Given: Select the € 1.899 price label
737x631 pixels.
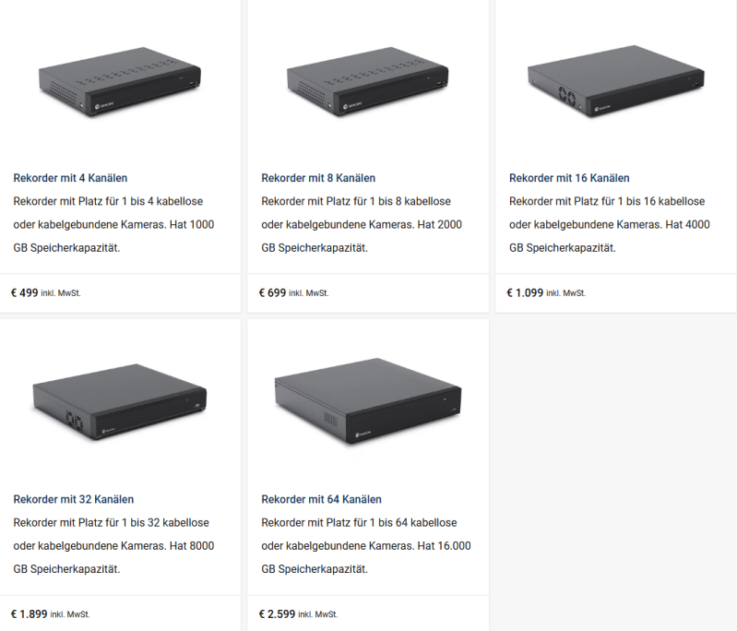Looking at the screenshot, I should (x=29, y=613).
